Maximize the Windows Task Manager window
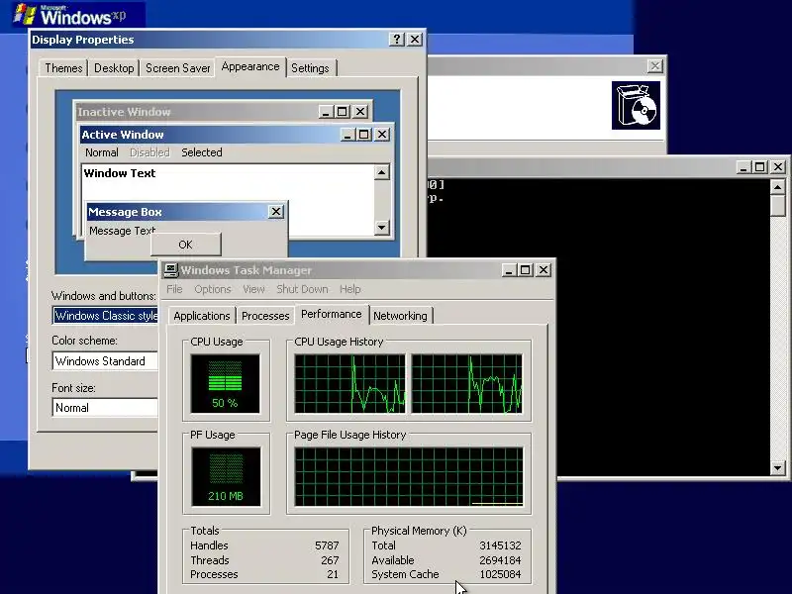Viewport: 792px width, 594px height. (x=525, y=270)
